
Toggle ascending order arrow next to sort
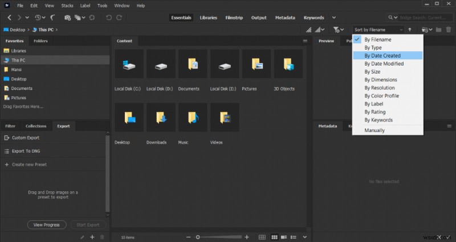(x=410, y=30)
